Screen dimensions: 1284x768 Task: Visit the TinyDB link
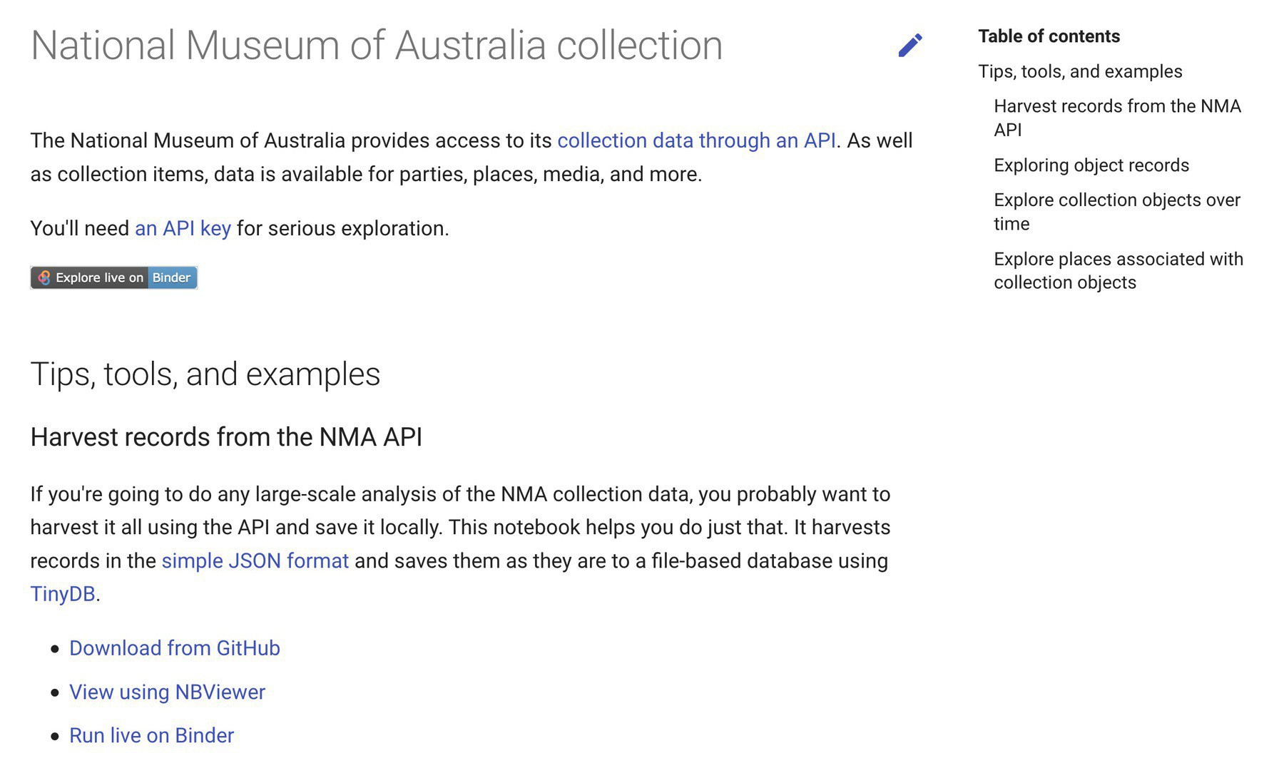63,593
